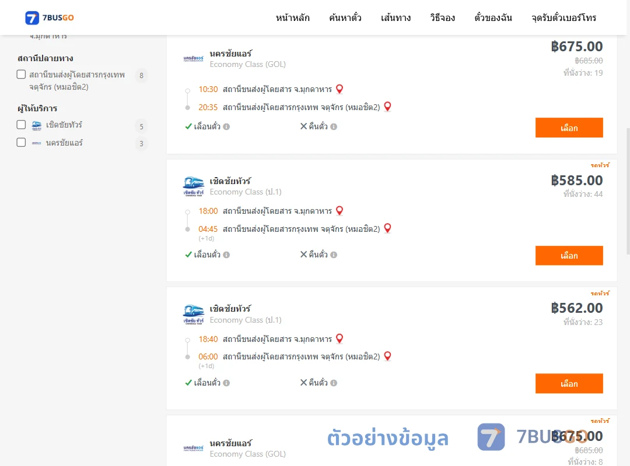Click ที่นั่งว่าง: 44 seat count
Image resolution: width=630 pixels, height=466 pixels.
click(583, 195)
